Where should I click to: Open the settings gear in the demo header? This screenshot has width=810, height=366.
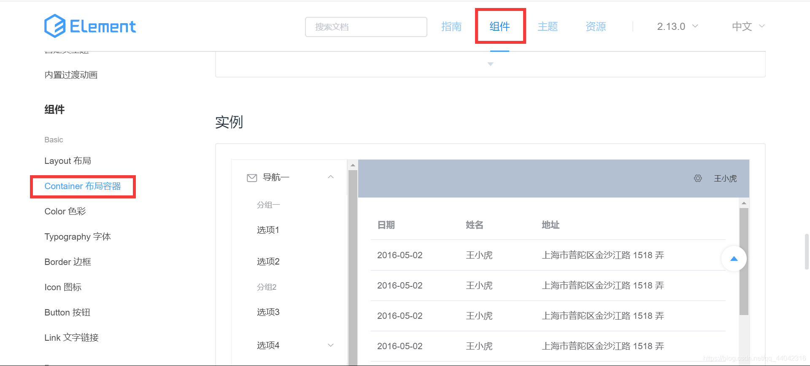point(698,178)
